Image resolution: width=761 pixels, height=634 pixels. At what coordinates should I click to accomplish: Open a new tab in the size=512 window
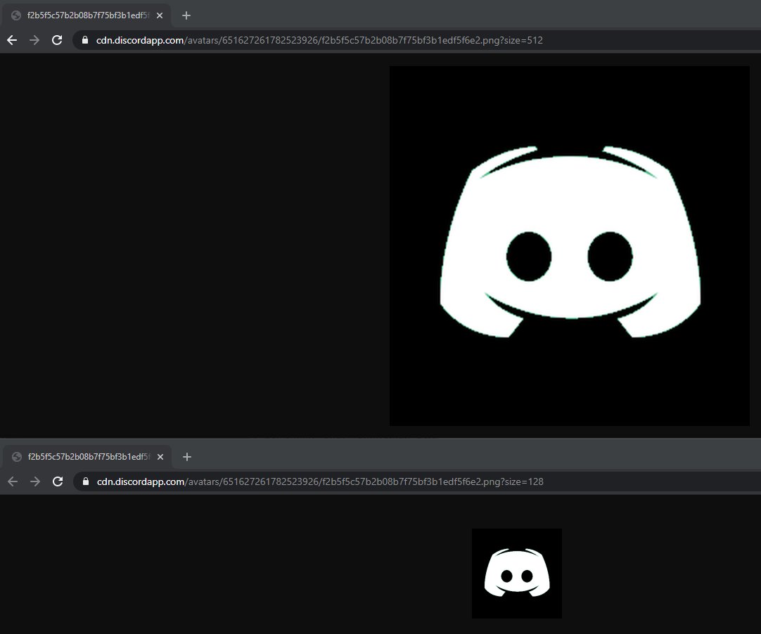[186, 15]
